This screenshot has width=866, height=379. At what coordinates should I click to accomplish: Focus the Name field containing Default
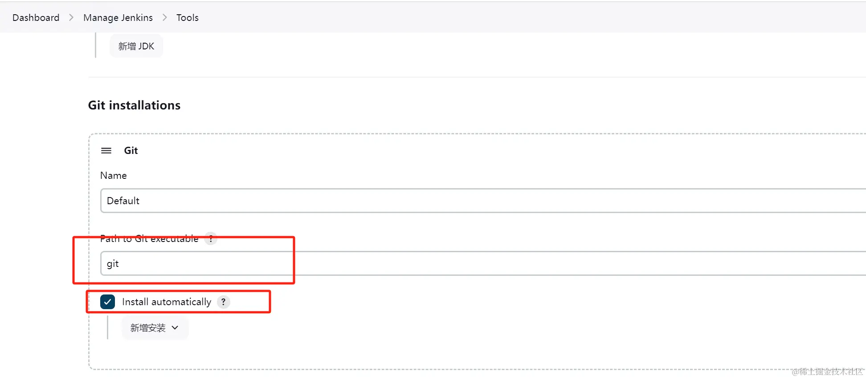(x=483, y=201)
